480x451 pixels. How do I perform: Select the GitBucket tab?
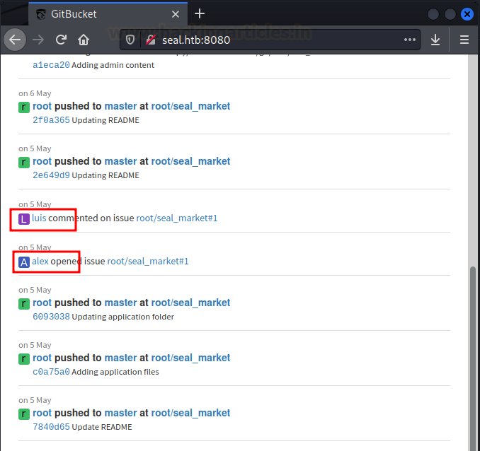108,14
